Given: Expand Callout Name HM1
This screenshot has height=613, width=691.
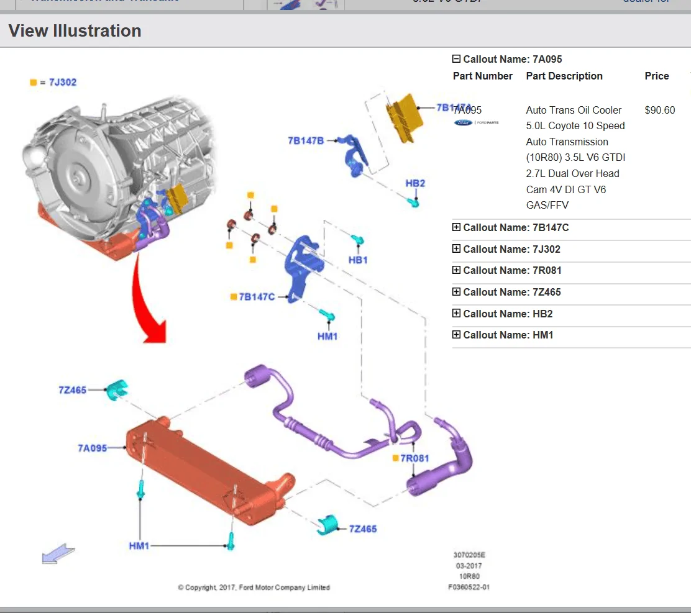Looking at the screenshot, I should [x=455, y=335].
